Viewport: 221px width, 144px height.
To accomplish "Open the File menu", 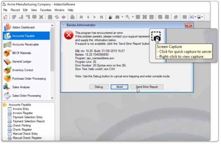I will pos(5,10).
